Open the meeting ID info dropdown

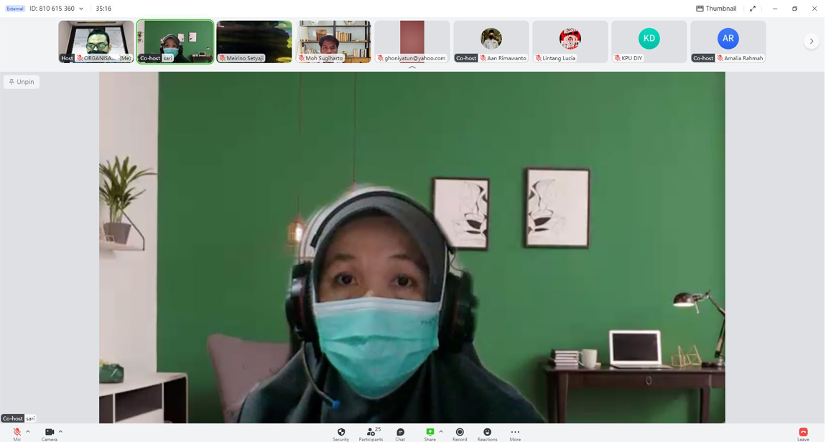click(81, 9)
